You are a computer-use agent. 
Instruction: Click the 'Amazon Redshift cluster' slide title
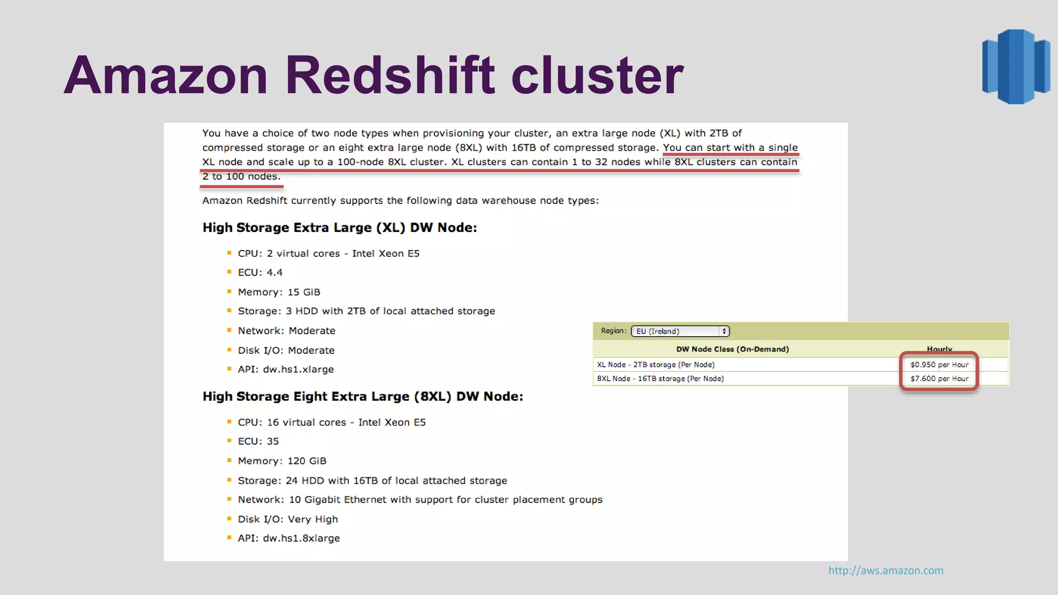tap(374, 75)
